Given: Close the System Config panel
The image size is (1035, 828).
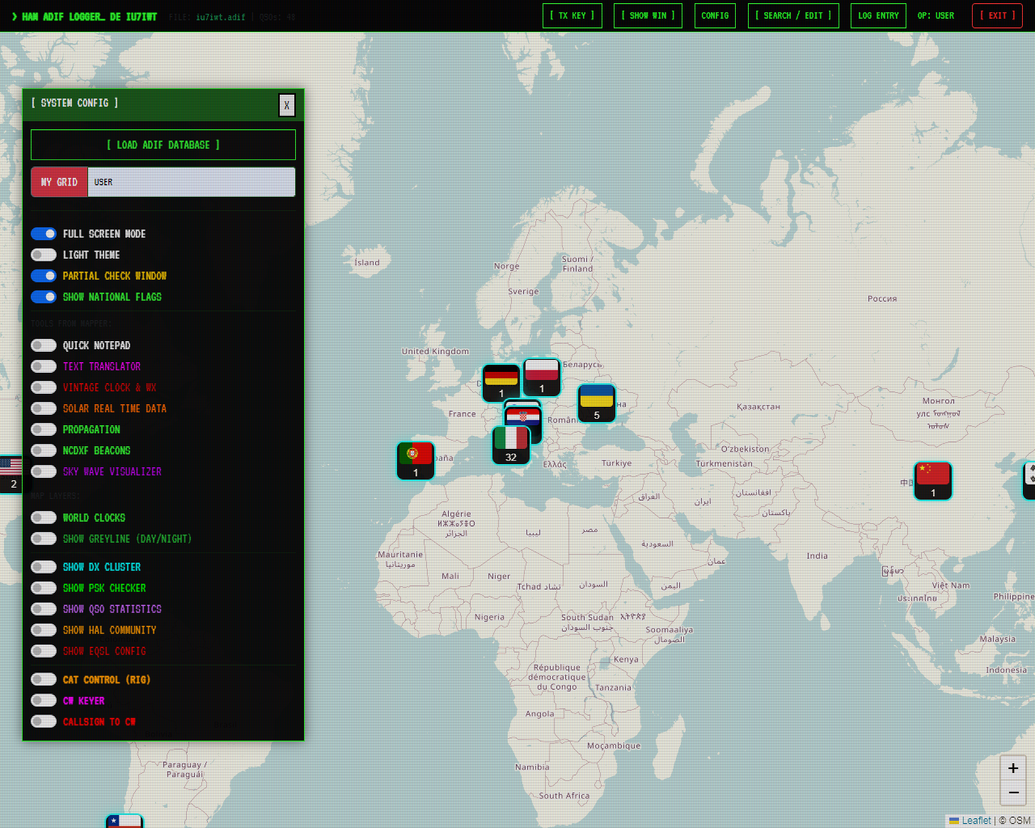Looking at the screenshot, I should [x=286, y=105].
